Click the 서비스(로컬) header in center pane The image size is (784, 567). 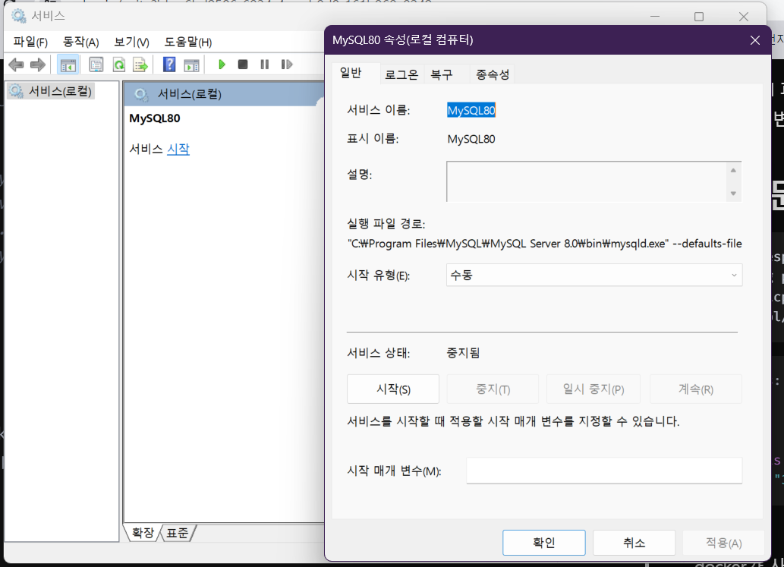[190, 94]
